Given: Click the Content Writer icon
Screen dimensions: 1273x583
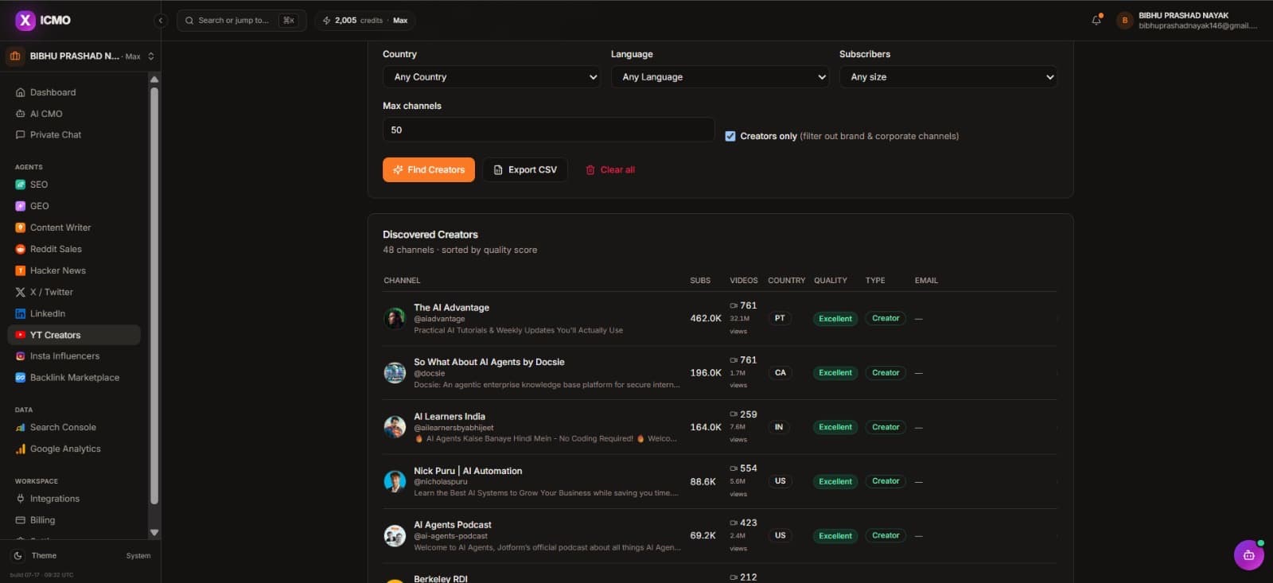Looking at the screenshot, I should (21, 227).
